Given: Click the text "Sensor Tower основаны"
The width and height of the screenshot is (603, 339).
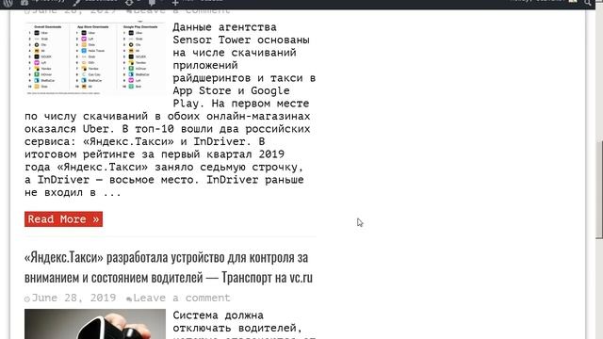Looking at the screenshot, I should [241, 40].
